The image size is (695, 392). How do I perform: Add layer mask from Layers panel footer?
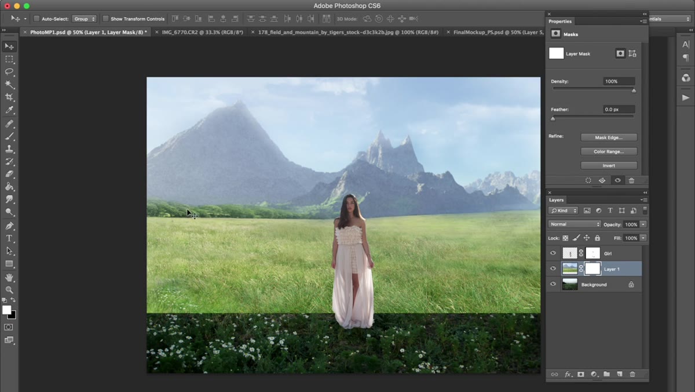[581, 375]
